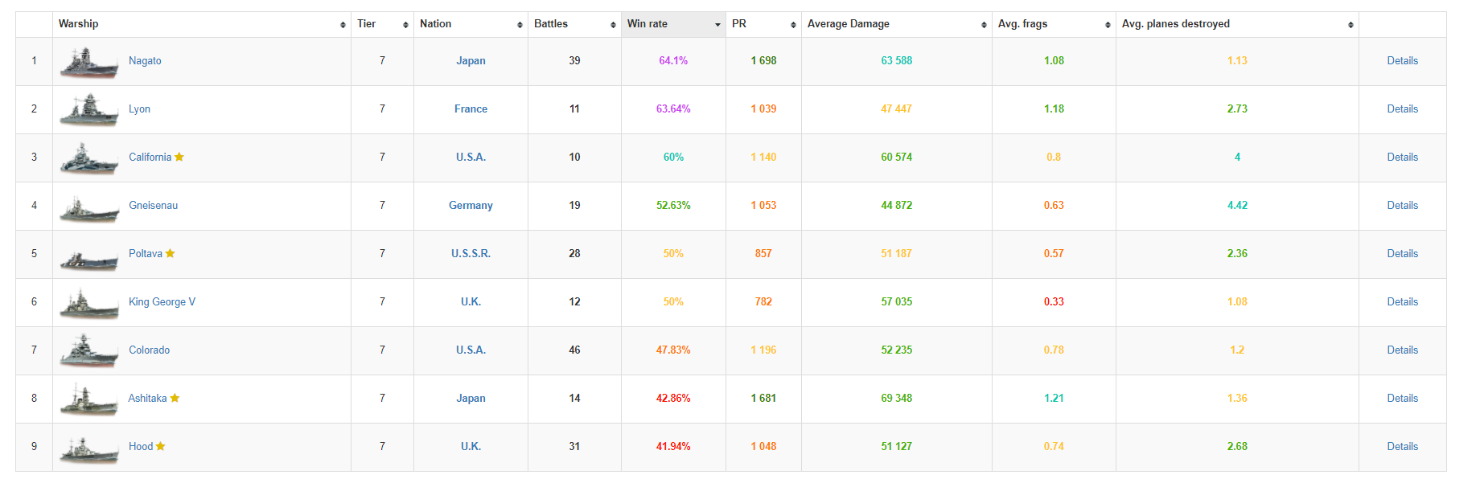Click the Ashitaka ship image
This screenshot has width=1480, height=479.
[x=88, y=399]
